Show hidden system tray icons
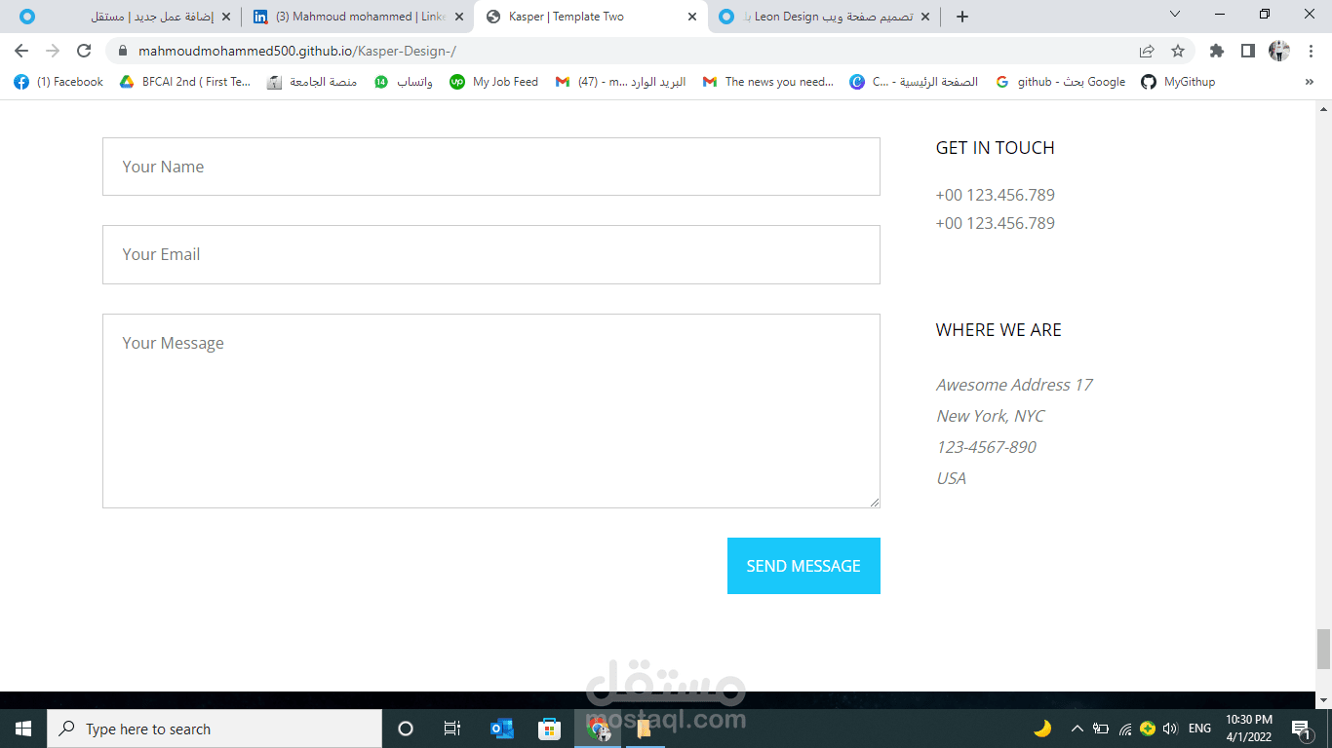The width and height of the screenshot is (1332, 748). pos(1077,729)
